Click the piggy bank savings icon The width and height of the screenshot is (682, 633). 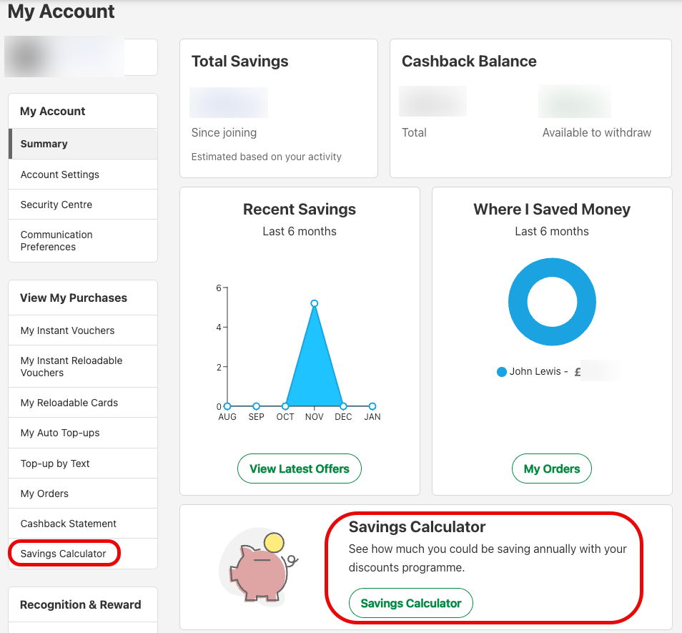[258, 567]
